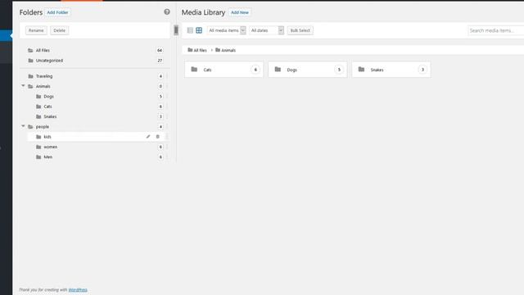Click the Animals breadcrumb text

click(228, 50)
